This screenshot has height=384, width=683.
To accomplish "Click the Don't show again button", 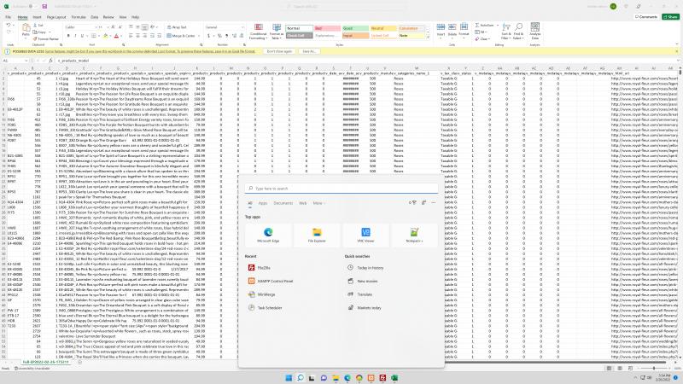I will [x=279, y=51].
